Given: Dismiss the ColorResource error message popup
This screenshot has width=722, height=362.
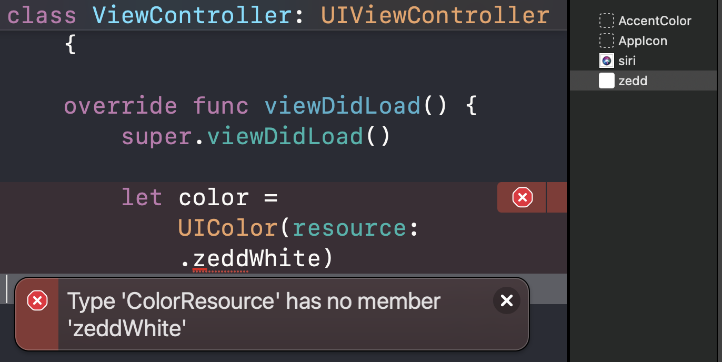Looking at the screenshot, I should click(x=507, y=300).
